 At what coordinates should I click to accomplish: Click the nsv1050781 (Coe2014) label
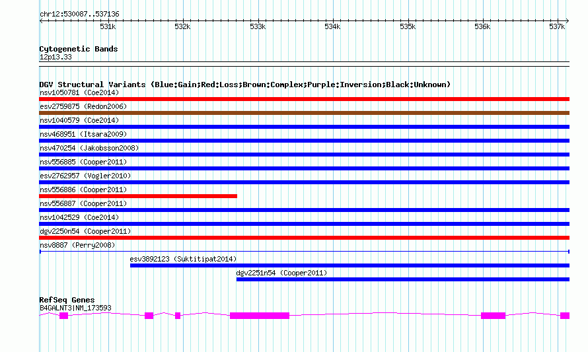point(79,92)
